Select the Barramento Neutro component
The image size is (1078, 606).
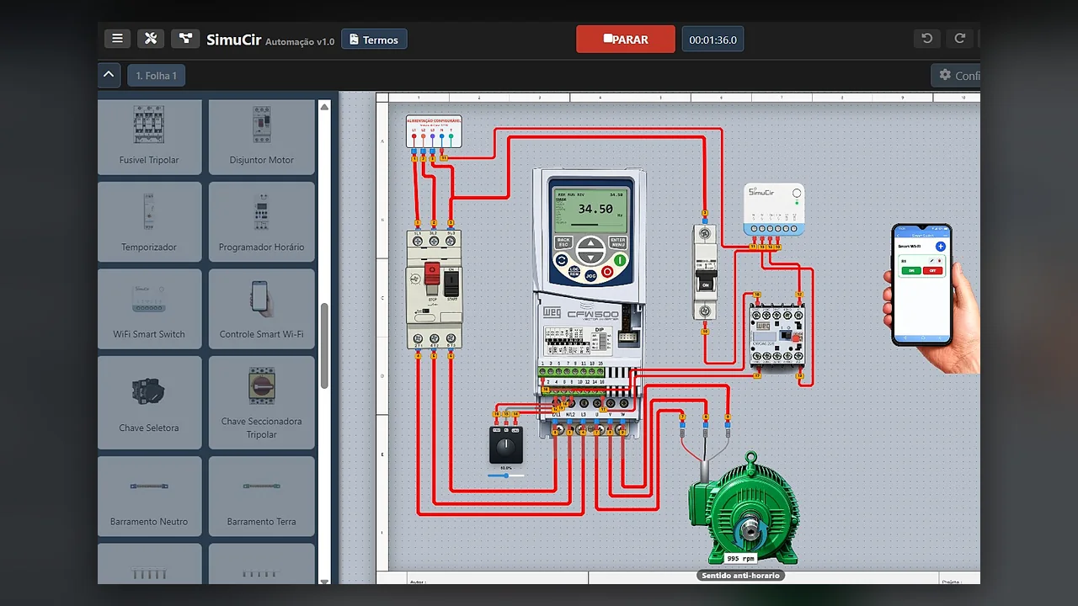coord(149,497)
